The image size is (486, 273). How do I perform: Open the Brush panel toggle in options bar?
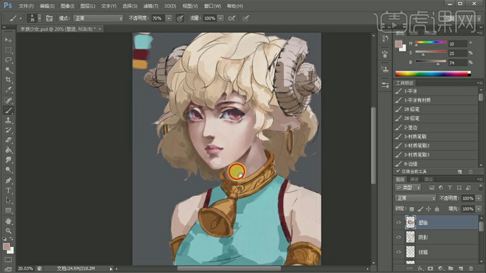pos(49,18)
